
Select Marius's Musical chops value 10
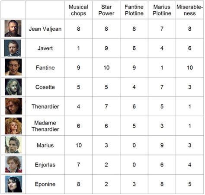[79, 145]
